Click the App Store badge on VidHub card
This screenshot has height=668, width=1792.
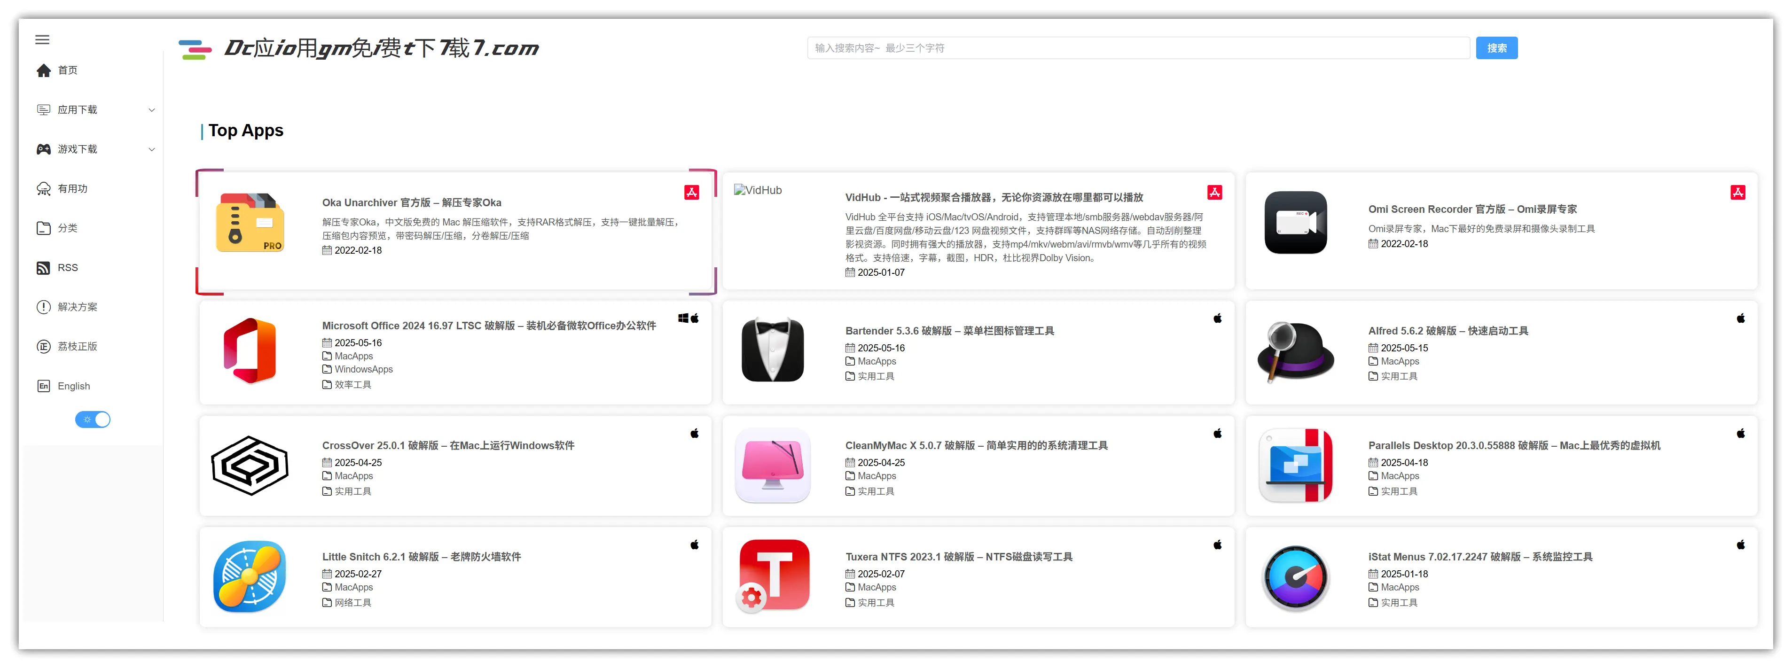pyautogui.click(x=1214, y=193)
